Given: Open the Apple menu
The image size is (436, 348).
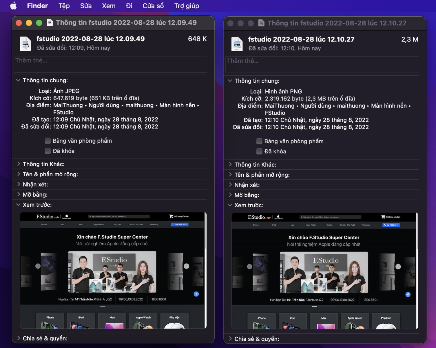Looking at the screenshot, I should 14,6.
